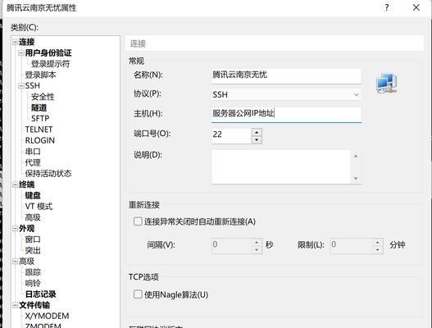Select 保持活动状态 in the category tree
The height and width of the screenshot is (328, 432).
[x=48, y=173]
